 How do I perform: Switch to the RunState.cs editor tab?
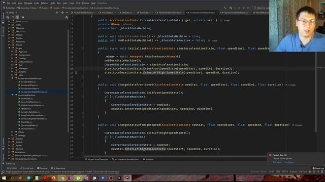(x=145, y=13)
